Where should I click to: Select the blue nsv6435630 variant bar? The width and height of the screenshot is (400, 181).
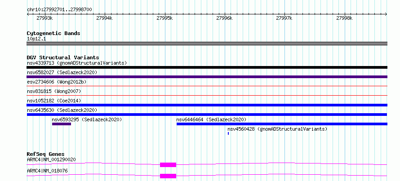click(x=207, y=115)
